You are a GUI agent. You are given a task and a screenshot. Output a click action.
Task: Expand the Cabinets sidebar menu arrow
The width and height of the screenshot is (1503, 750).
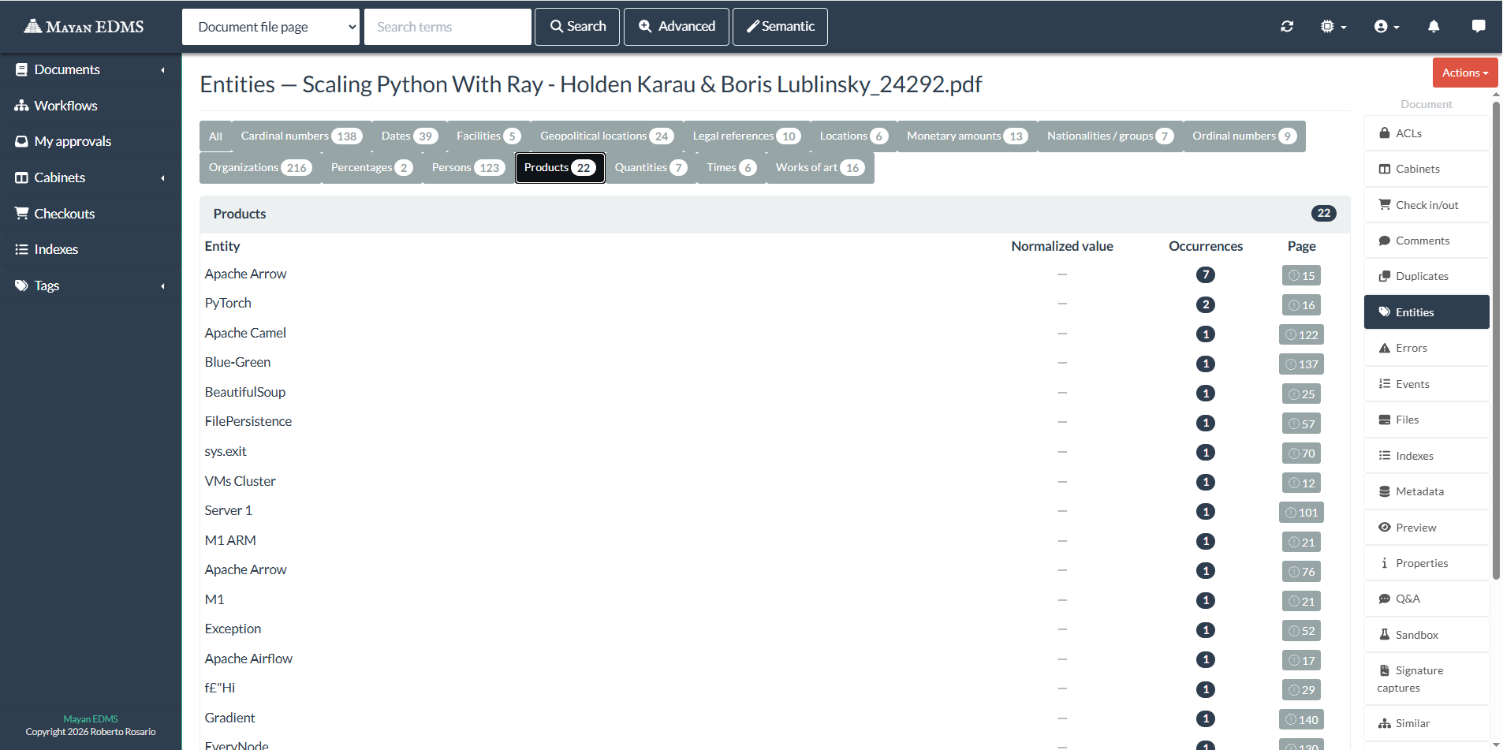(163, 178)
